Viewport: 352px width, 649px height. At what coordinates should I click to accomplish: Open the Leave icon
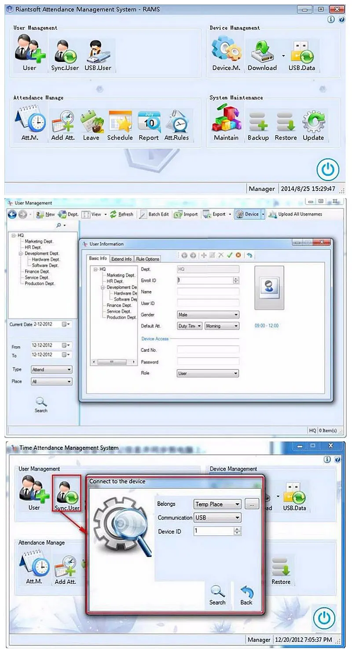point(92,125)
